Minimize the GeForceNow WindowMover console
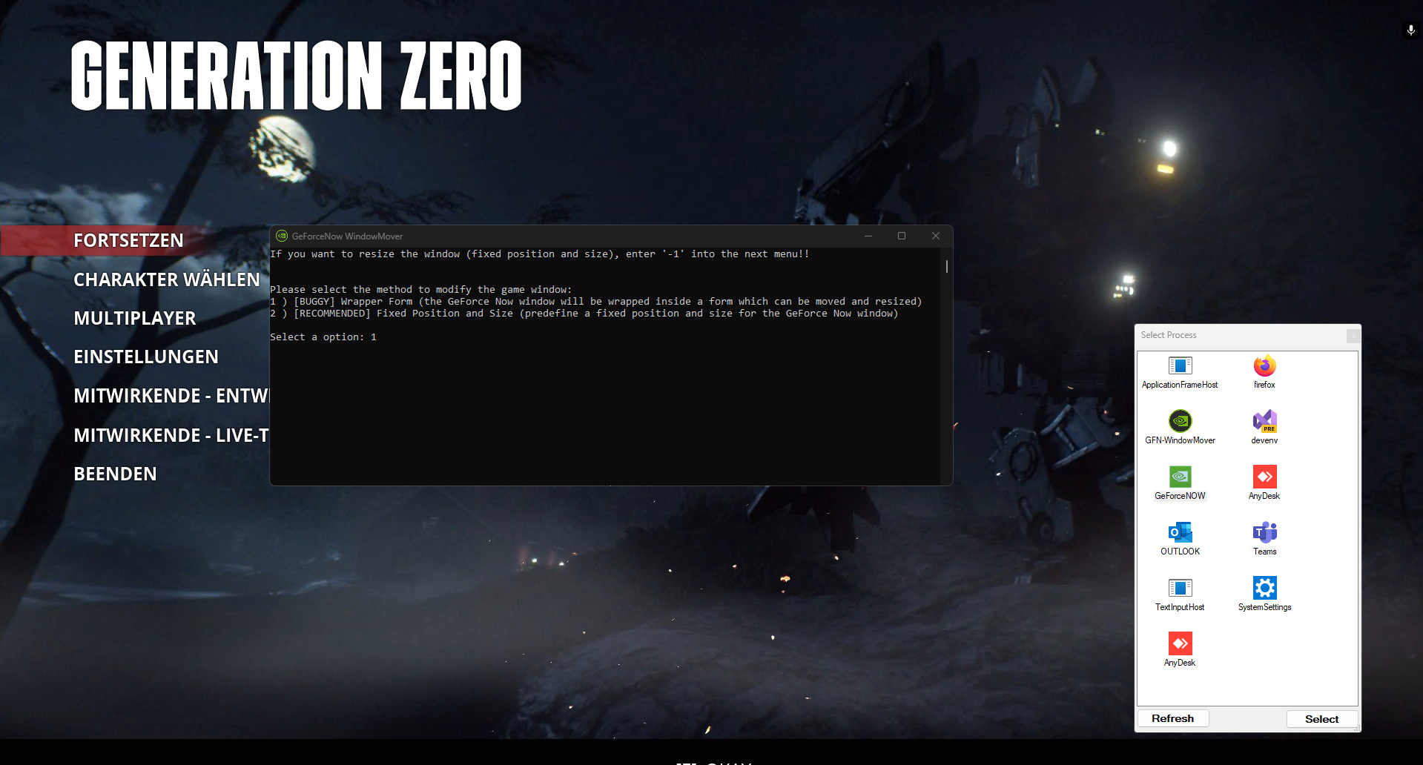 tap(868, 236)
